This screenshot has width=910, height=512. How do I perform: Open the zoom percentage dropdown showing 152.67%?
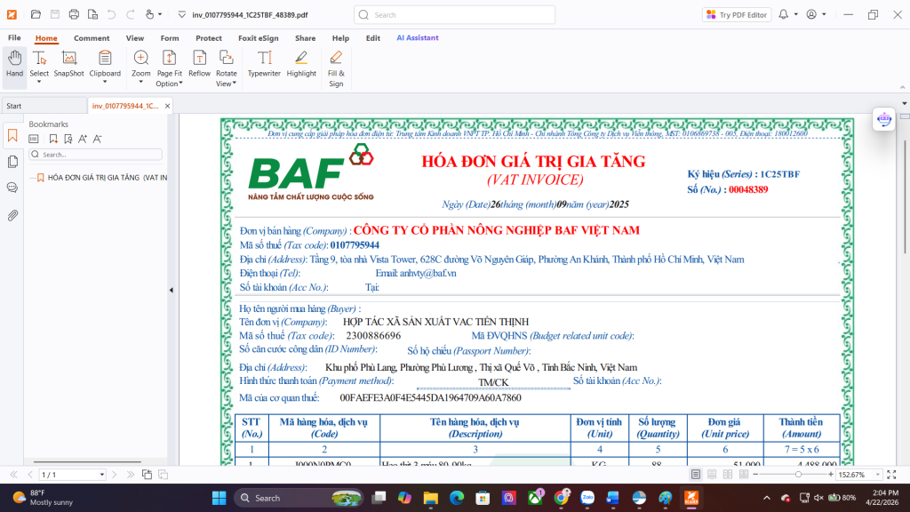[879, 475]
